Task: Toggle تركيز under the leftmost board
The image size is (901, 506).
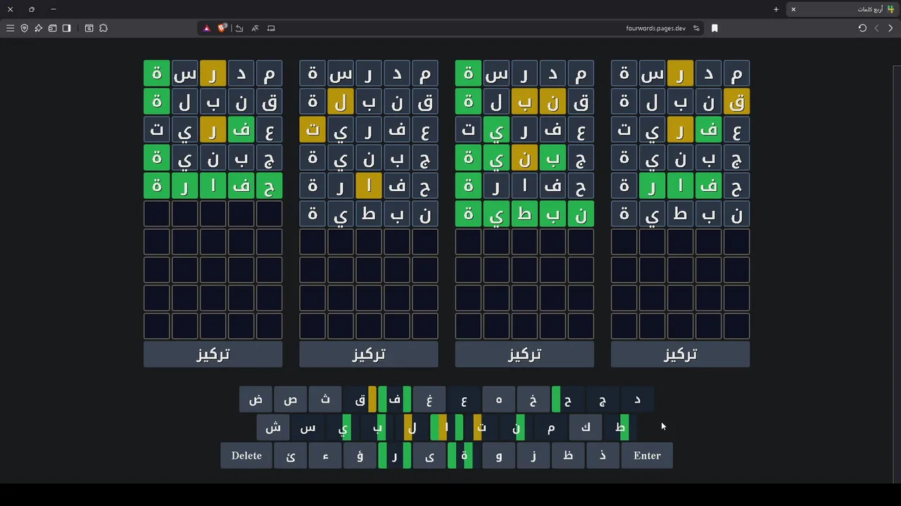Action: point(213,354)
